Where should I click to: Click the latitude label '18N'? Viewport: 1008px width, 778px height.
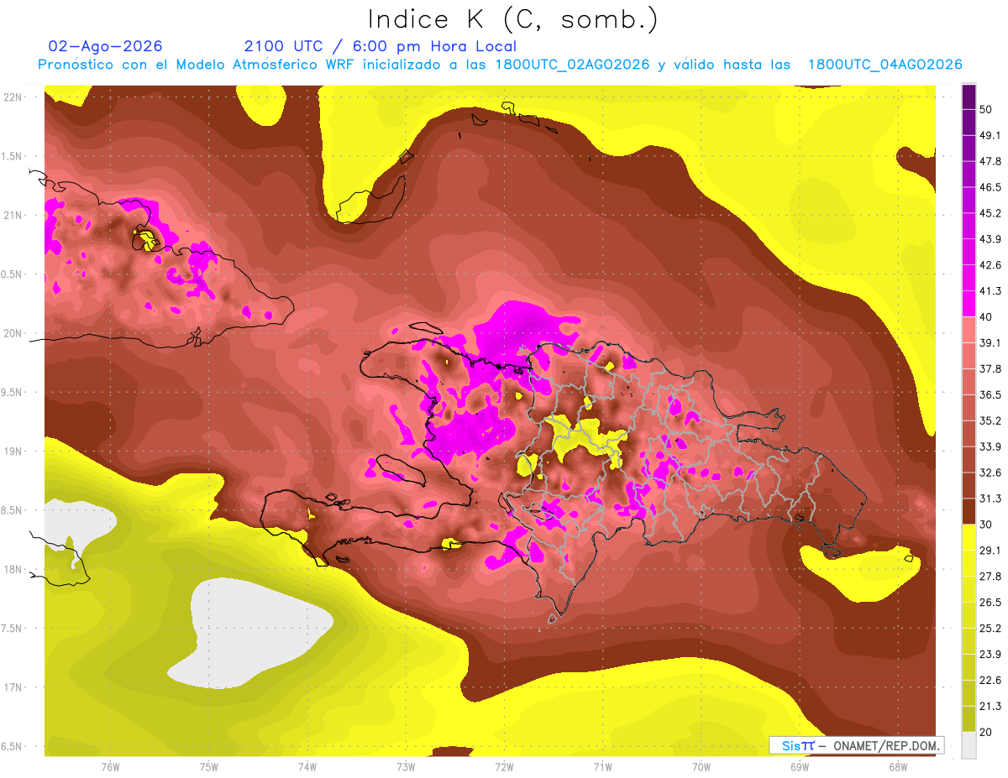[13, 569]
